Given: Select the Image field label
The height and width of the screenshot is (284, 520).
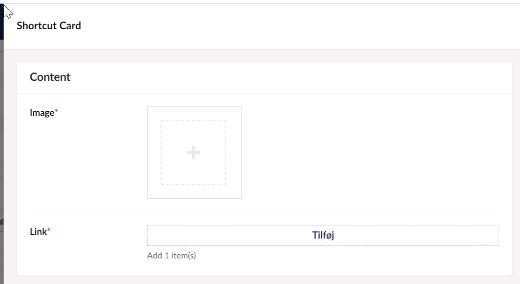Looking at the screenshot, I should pos(42,113).
